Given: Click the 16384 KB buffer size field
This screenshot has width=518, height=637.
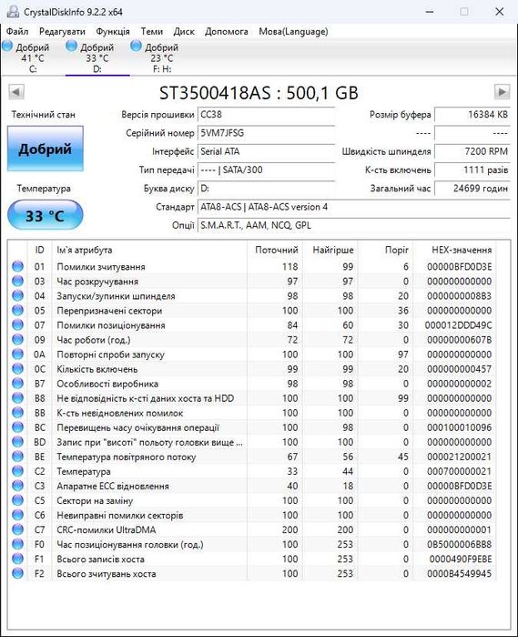Looking at the screenshot, I should pos(472,115).
